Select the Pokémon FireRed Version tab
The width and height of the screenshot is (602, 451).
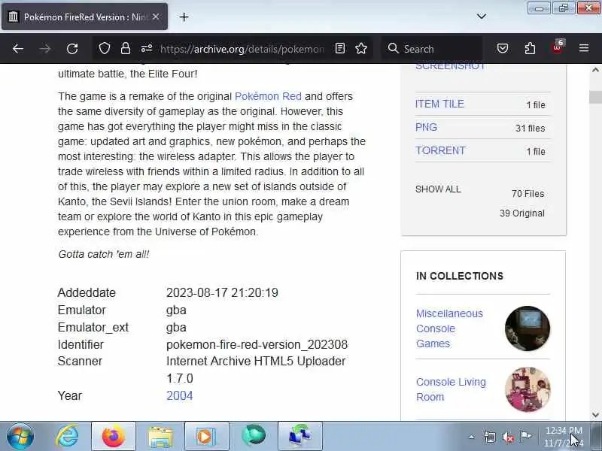click(x=84, y=17)
